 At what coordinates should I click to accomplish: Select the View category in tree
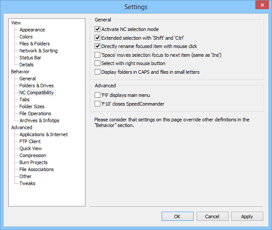[x=16, y=23]
